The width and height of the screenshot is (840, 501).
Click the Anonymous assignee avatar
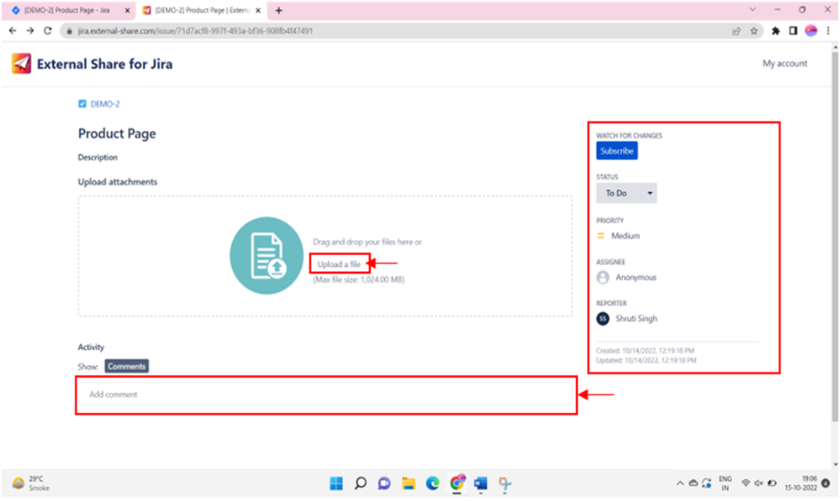pos(603,277)
